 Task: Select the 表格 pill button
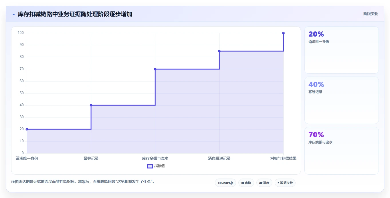(x=246, y=183)
